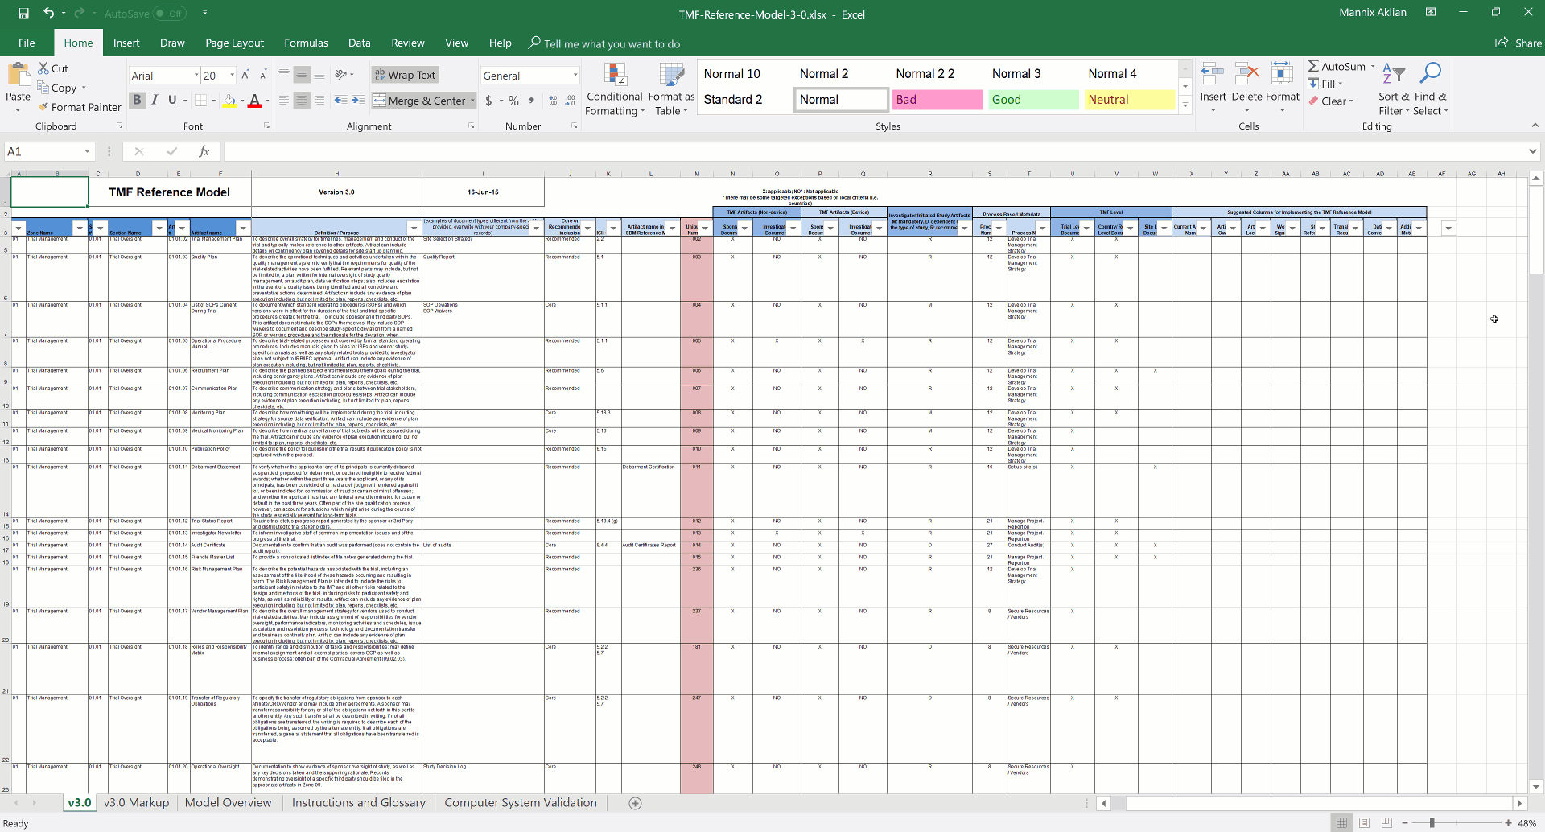Click the Undo arrow icon
The image size is (1545, 832).
[48, 13]
